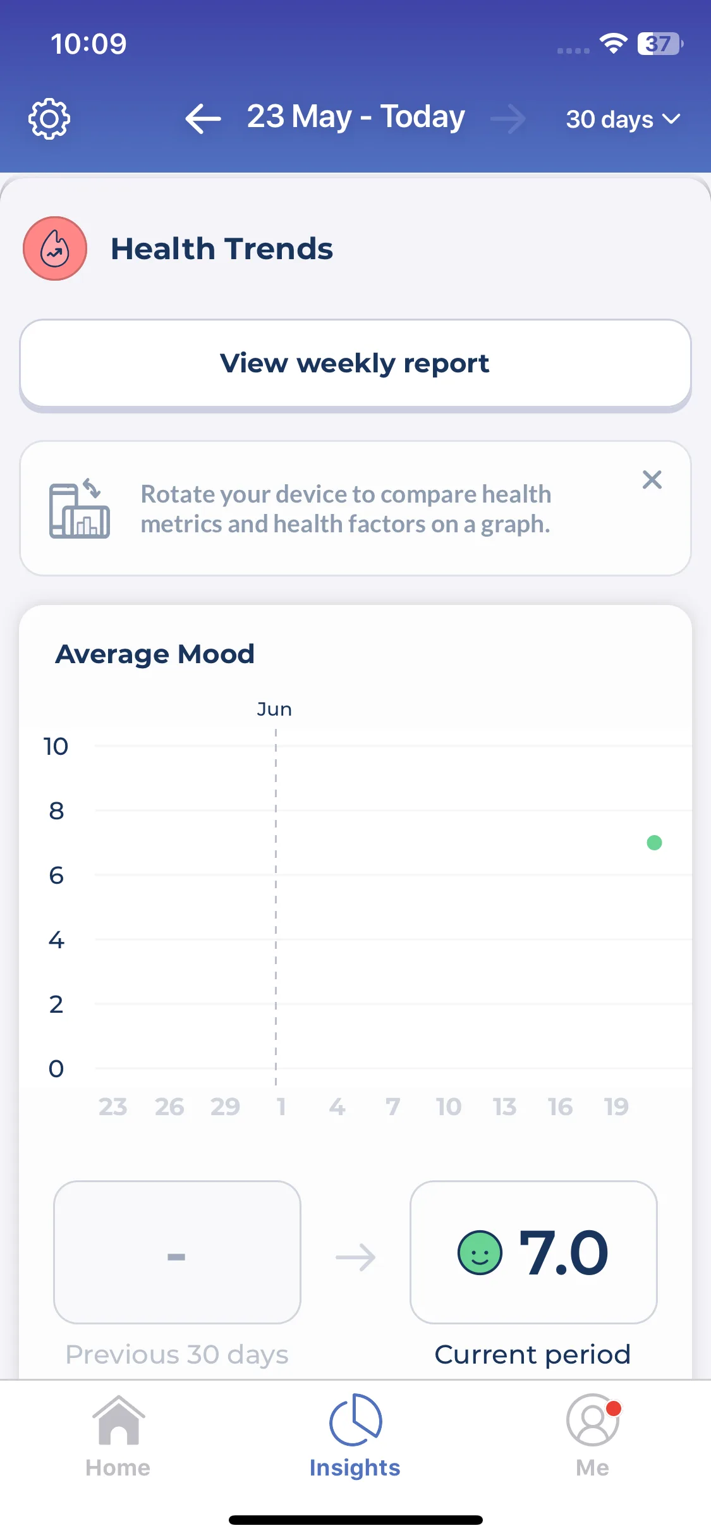Tap the Average Mood chart title

(155, 654)
